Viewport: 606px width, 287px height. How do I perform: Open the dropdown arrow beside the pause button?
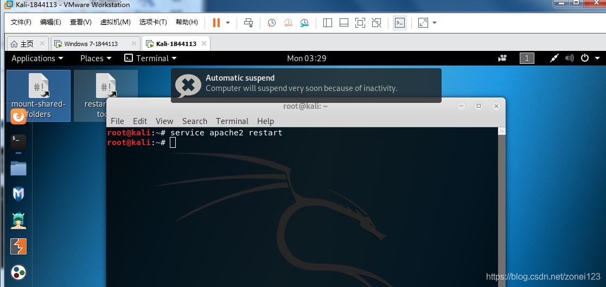[x=228, y=23]
